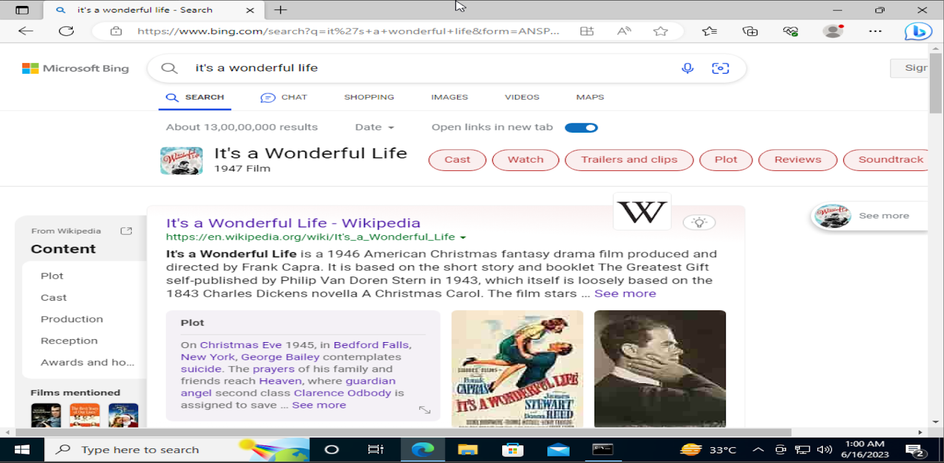The image size is (944, 463).
Task: Jump to Production in Content list
Action: tap(72, 319)
